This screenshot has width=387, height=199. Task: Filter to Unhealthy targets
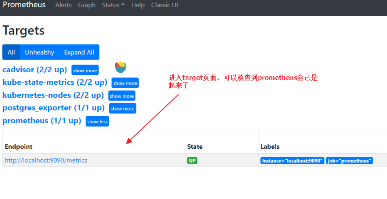pyautogui.click(x=39, y=52)
